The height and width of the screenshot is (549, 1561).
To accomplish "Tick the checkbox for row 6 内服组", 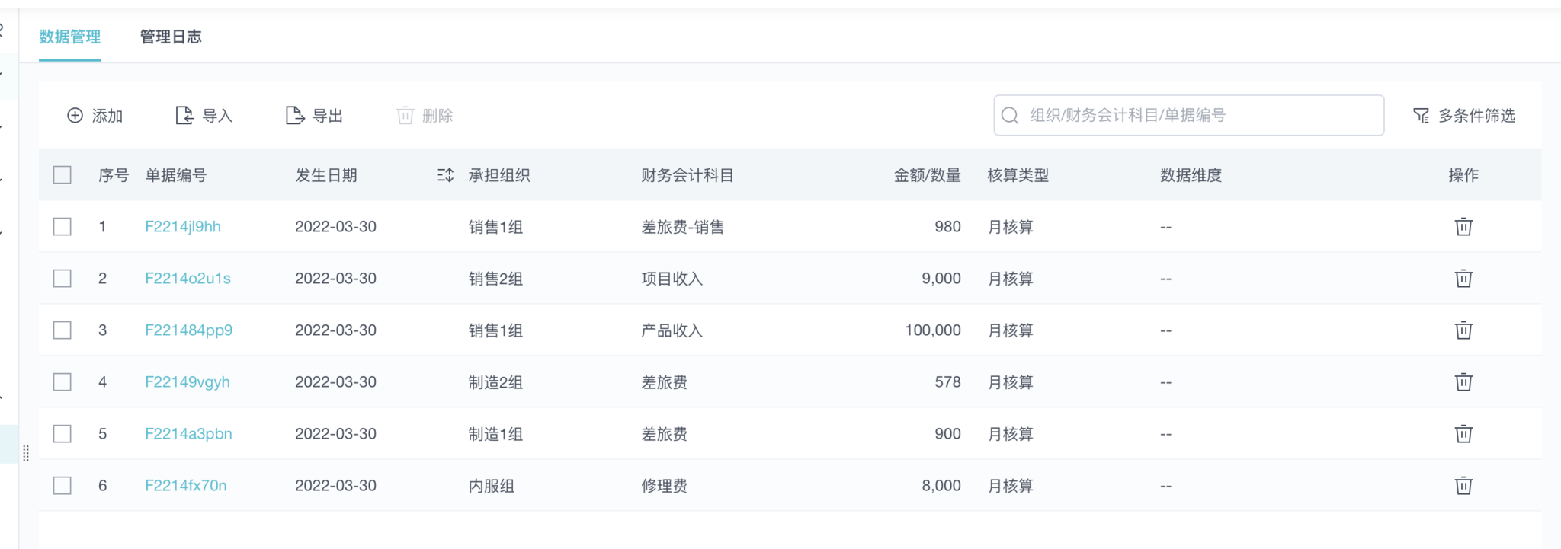I will (63, 486).
